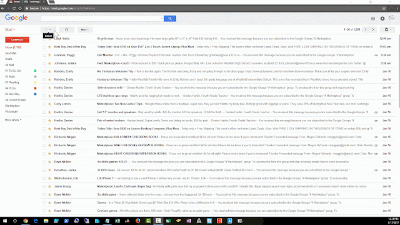Open the 'Cranium games' email
Screen dimensions: 400x225
click(x=218, y=211)
